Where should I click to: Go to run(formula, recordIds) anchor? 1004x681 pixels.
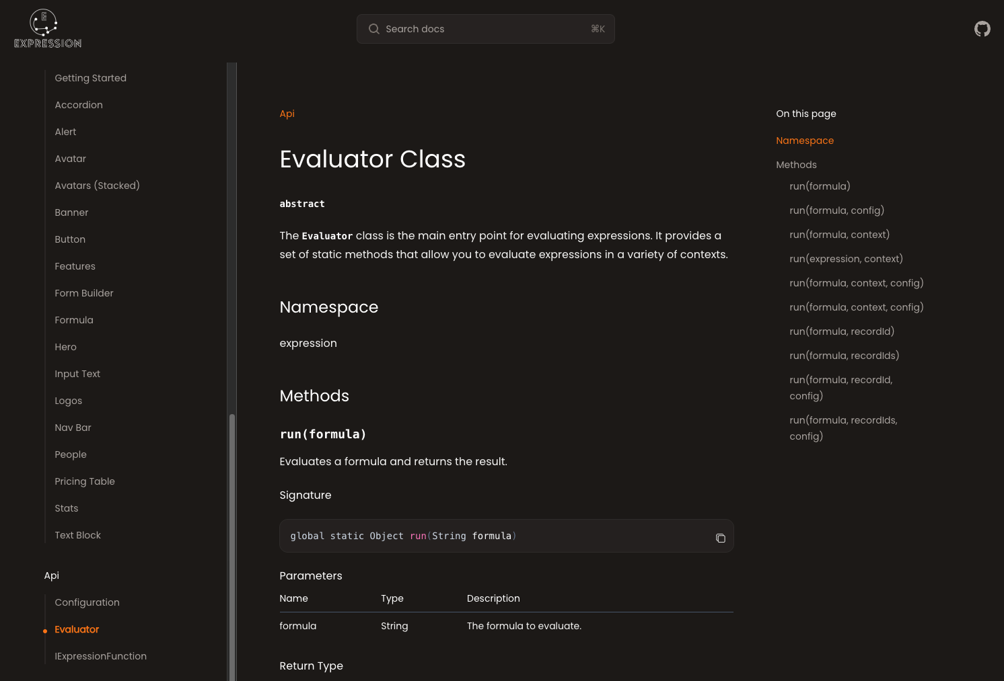click(844, 356)
